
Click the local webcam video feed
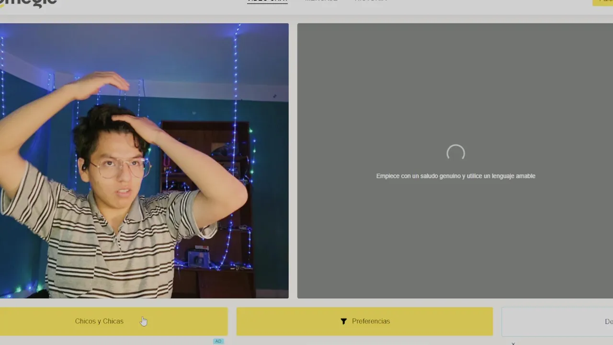[x=144, y=161]
